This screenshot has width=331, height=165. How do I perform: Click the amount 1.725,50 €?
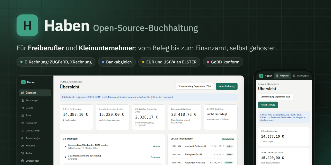[x=217, y=154]
